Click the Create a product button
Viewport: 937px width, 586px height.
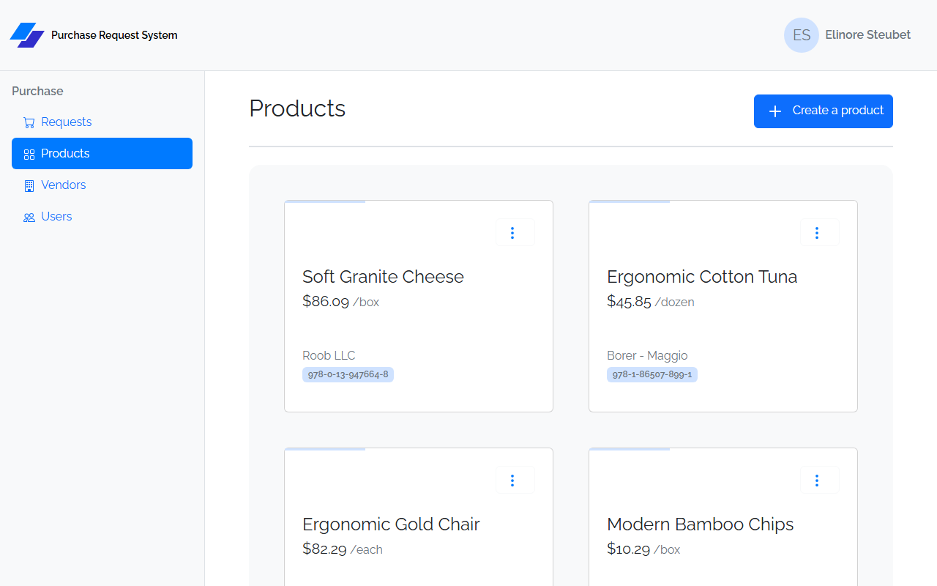pos(824,111)
